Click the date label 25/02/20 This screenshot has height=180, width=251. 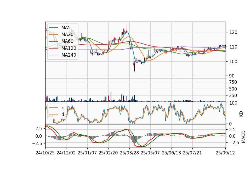point(108,153)
